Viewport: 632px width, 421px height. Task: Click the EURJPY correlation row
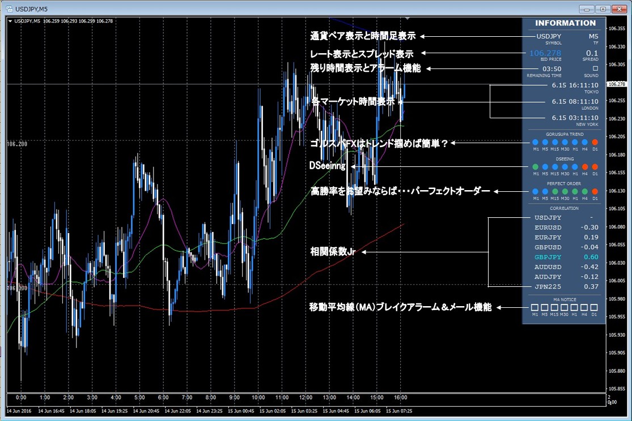tap(566, 238)
